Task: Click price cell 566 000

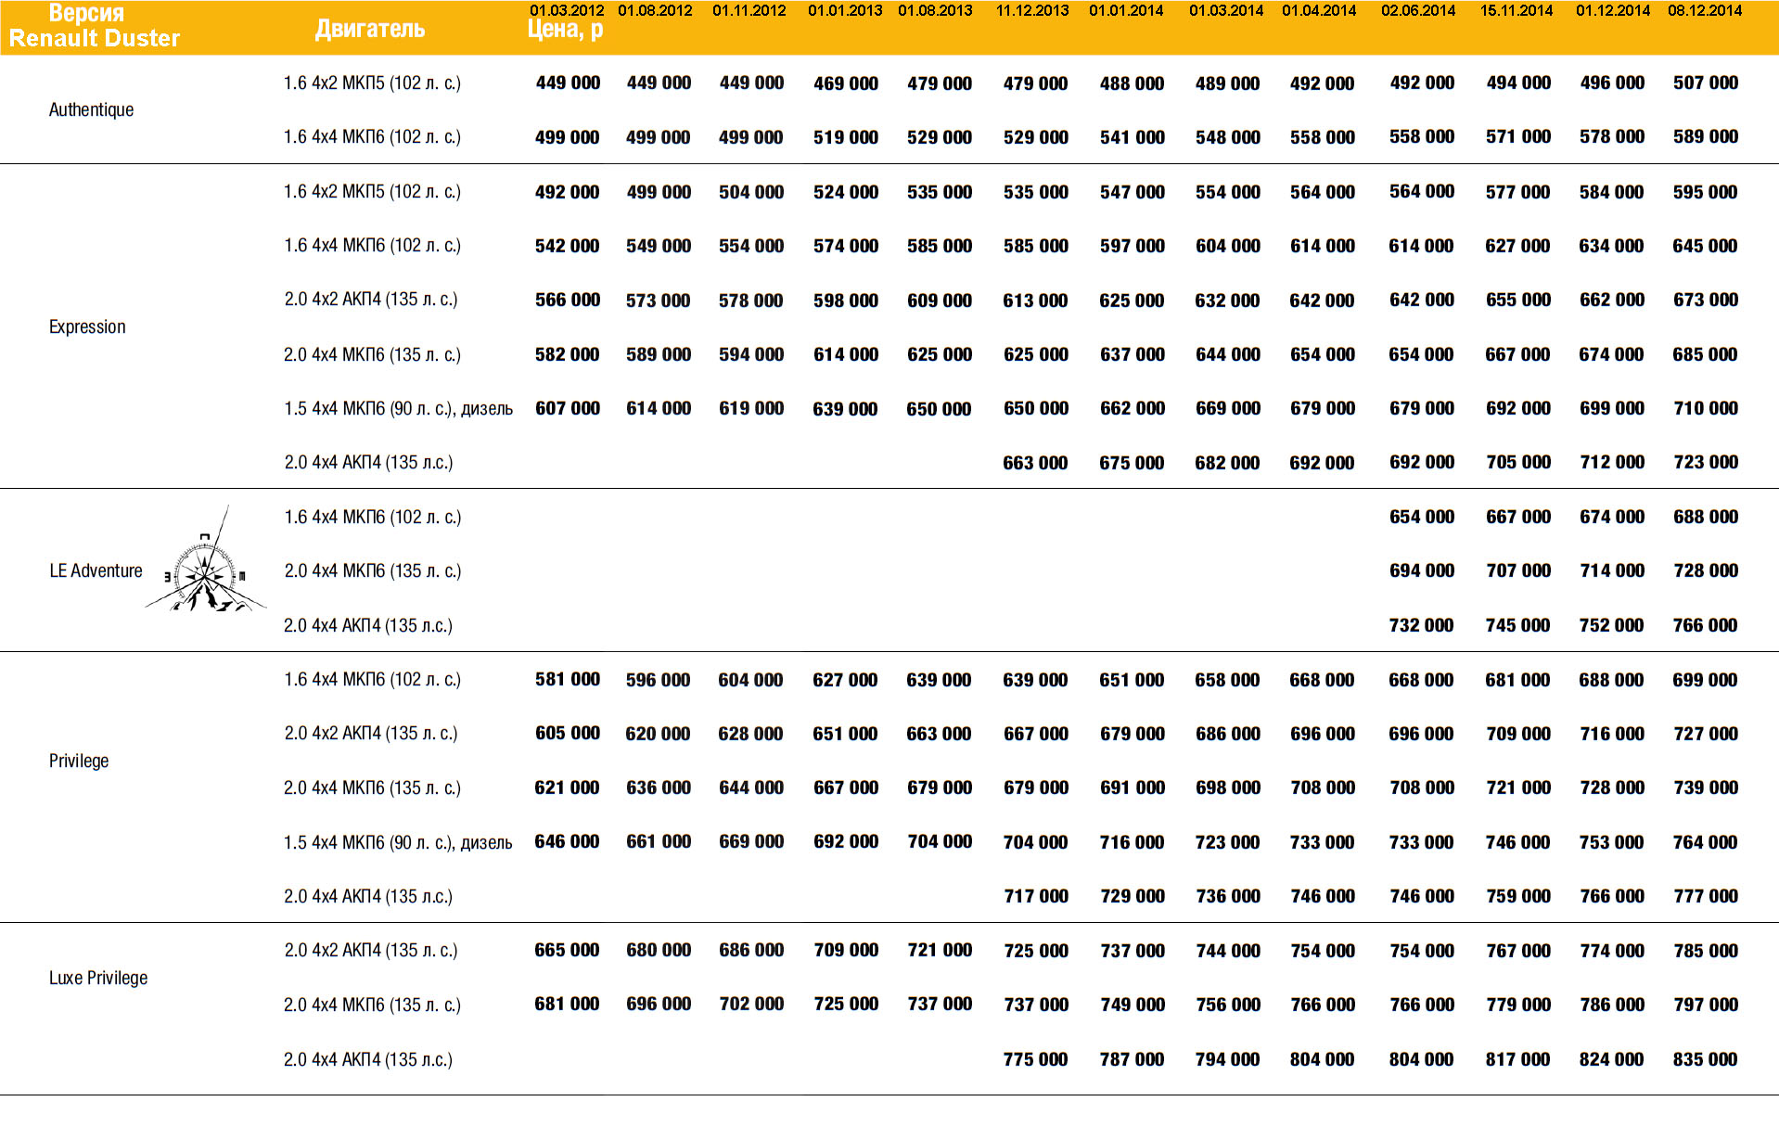Action: coord(568,300)
